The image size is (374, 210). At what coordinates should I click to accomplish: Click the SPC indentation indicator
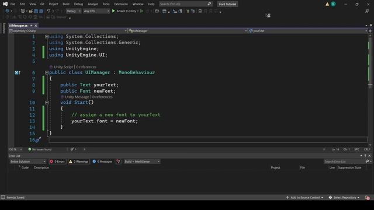pos(356,149)
